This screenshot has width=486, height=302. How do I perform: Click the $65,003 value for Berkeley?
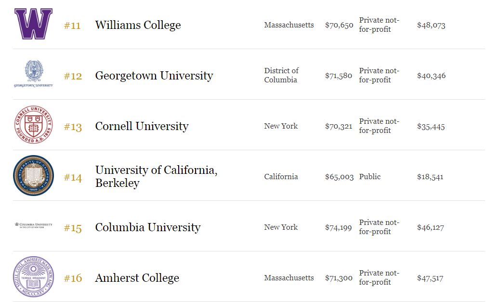click(x=339, y=177)
